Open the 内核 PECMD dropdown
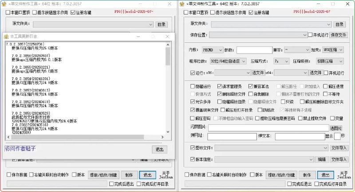 point(213,50)
